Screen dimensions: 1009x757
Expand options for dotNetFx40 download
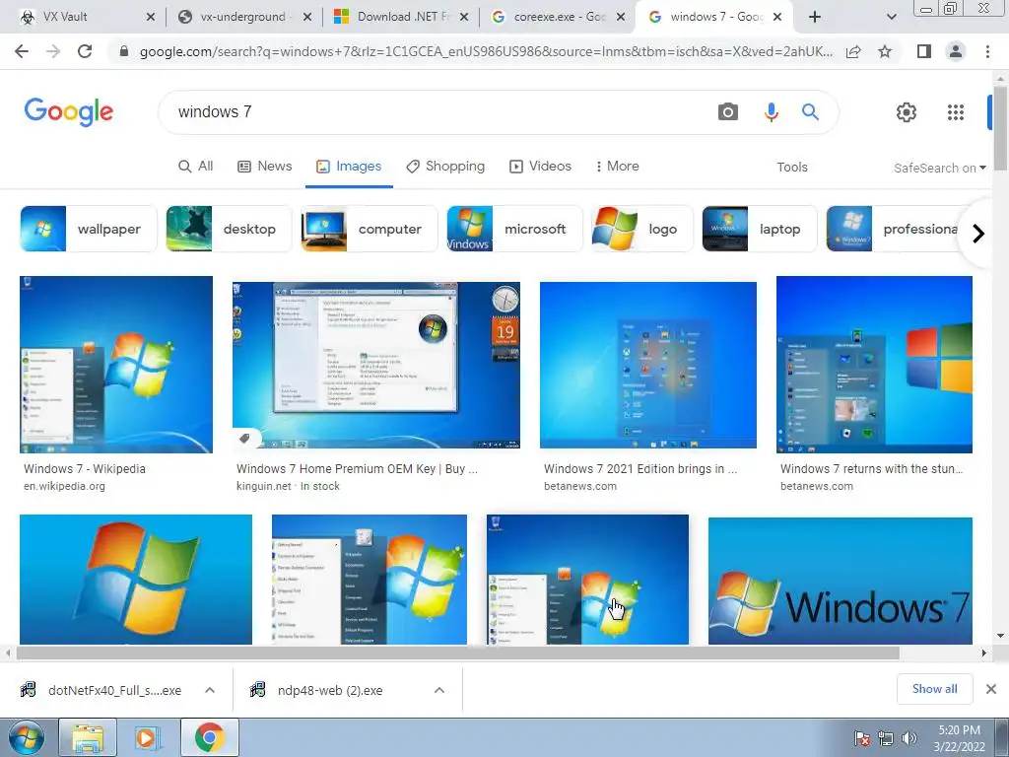pos(210,690)
